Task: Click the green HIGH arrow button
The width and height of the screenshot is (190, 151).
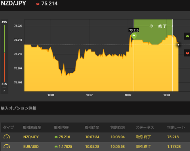Action: click(187, 36)
